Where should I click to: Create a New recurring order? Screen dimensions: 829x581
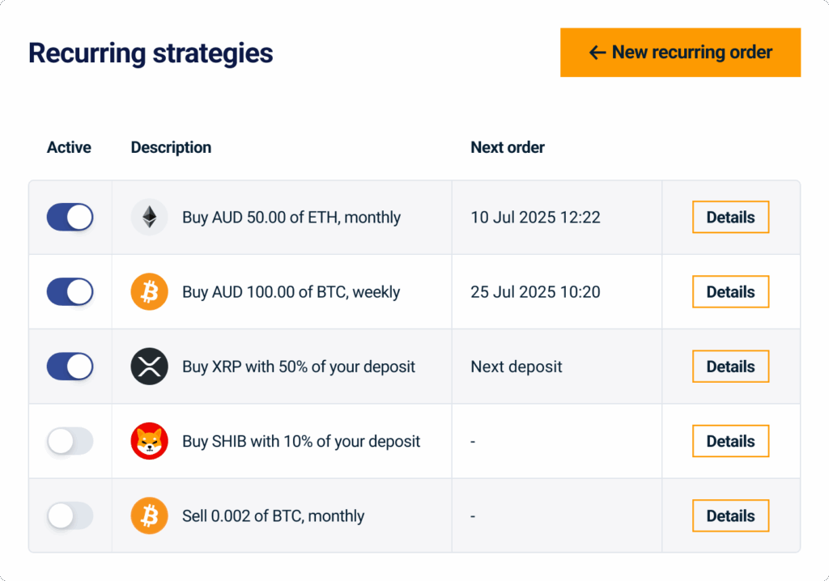(680, 53)
